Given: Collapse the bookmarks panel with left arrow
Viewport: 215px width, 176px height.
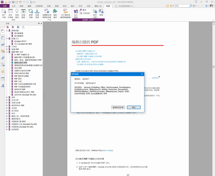Looking at the screenshot, I should [x=41, y=24].
